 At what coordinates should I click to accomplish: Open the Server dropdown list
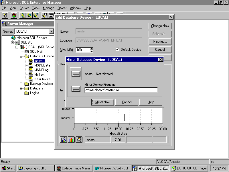coord(52,31)
